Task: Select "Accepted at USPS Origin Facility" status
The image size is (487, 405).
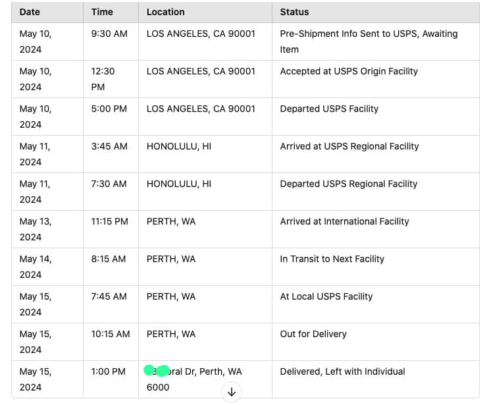Action: [349, 71]
